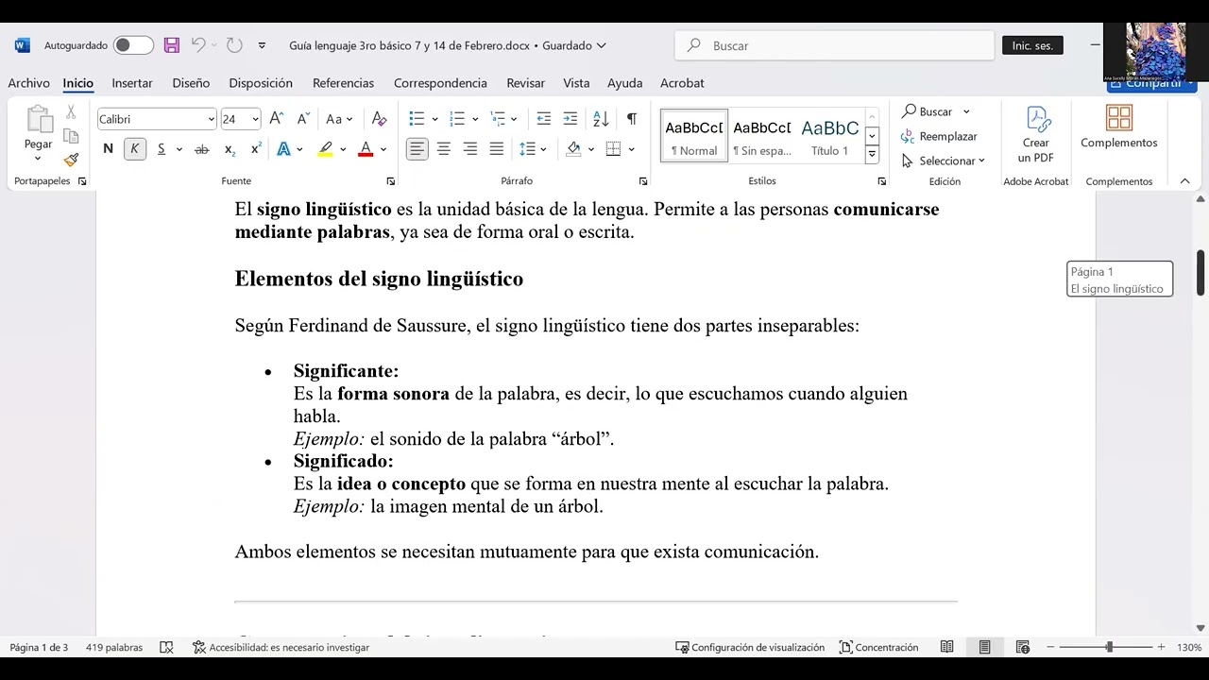Click the 130% zoom level
Viewport: 1209px width, 680px height.
tap(1189, 647)
